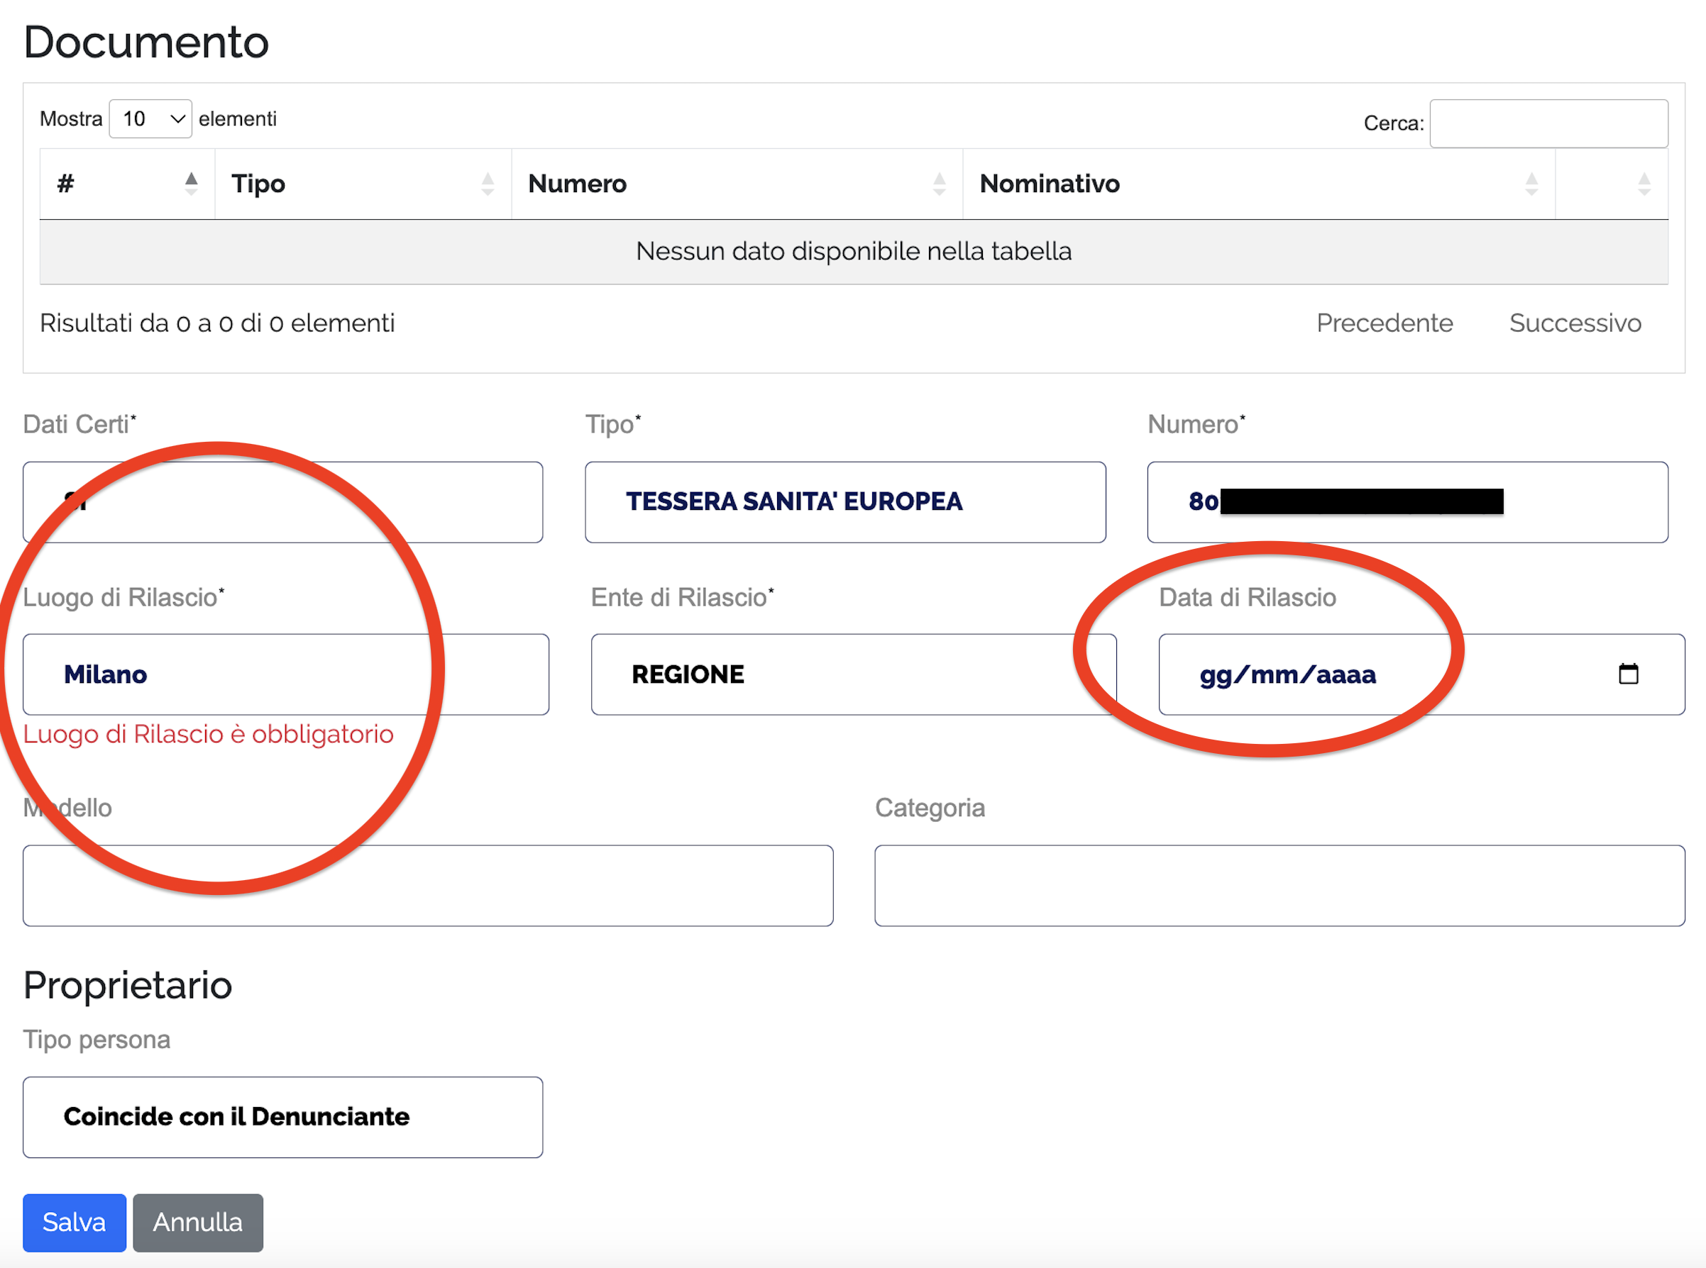Click the Annulla button
Screen dimensions: 1706x1268
coord(198,1222)
